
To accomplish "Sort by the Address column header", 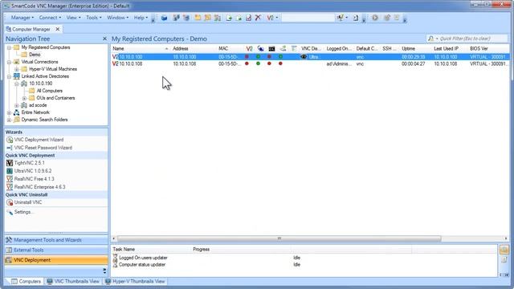I will click(194, 48).
